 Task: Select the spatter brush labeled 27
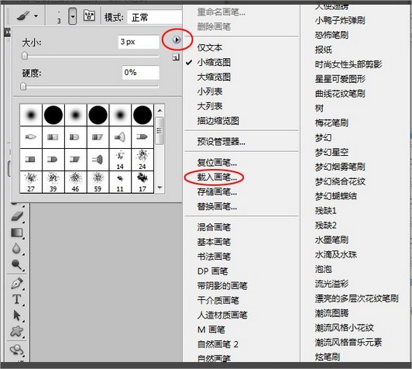pos(31,182)
